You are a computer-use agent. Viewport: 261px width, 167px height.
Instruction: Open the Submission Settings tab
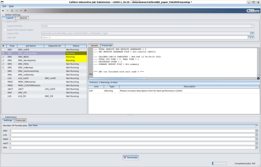[8, 120]
